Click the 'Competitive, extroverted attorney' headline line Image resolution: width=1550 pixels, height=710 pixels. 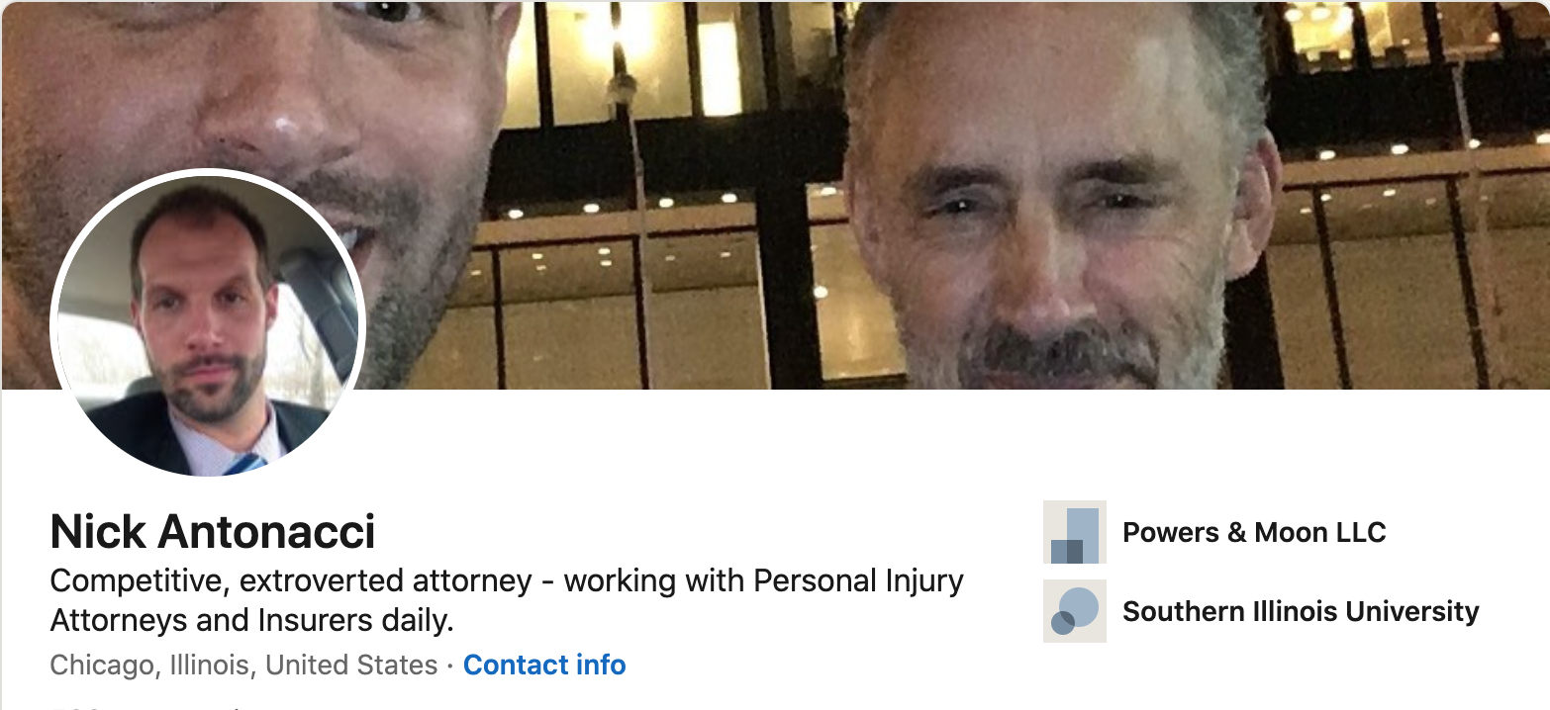tap(507, 580)
